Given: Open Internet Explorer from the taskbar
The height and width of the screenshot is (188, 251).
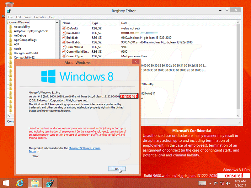Looking at the screenshot, I should tap(20, 182).
